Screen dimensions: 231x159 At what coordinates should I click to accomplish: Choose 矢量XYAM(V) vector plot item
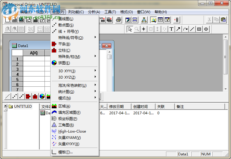pos(75,137)
